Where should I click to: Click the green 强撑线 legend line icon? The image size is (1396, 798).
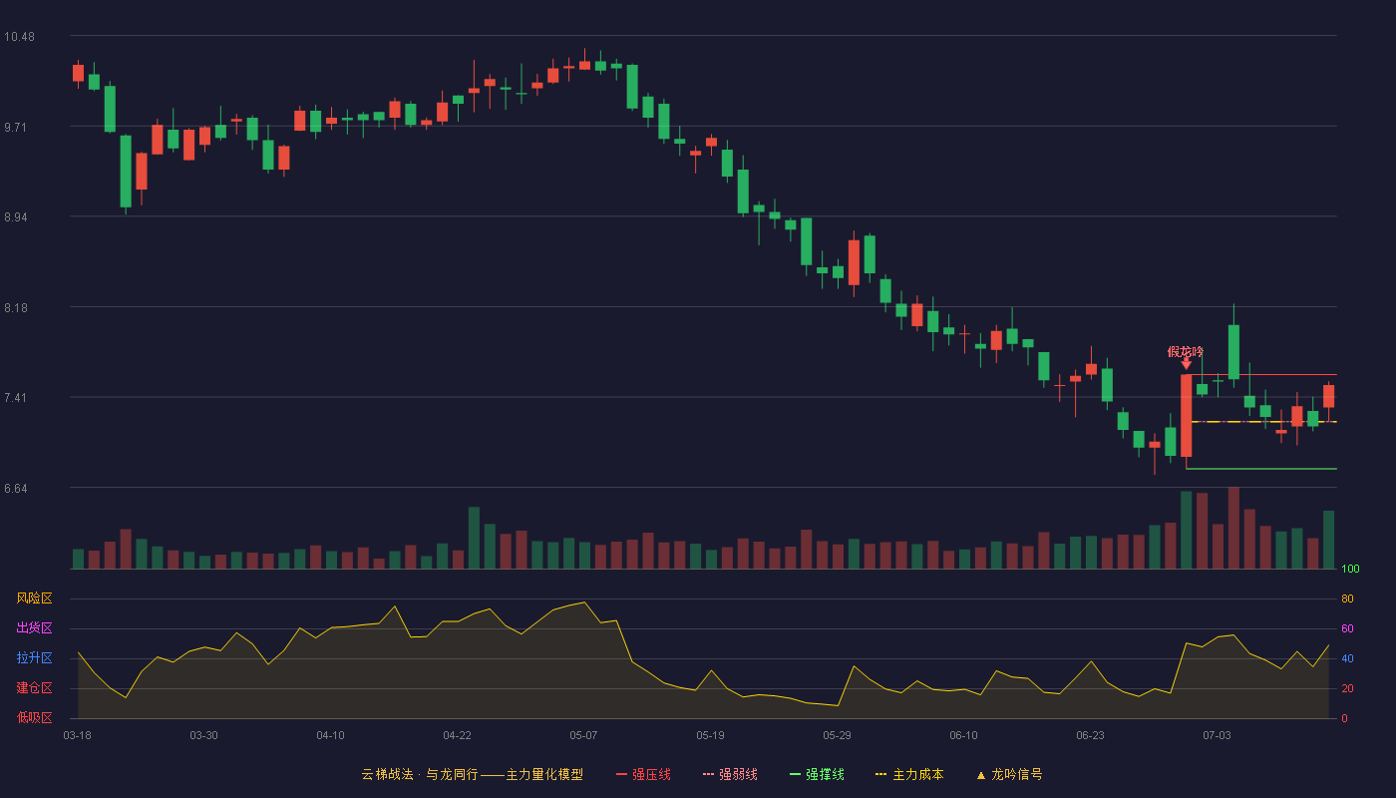click(x=796, y=774)
